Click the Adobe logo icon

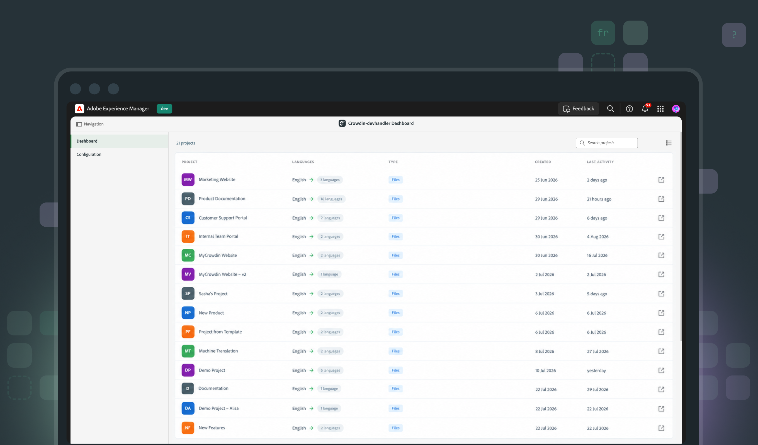79,109
